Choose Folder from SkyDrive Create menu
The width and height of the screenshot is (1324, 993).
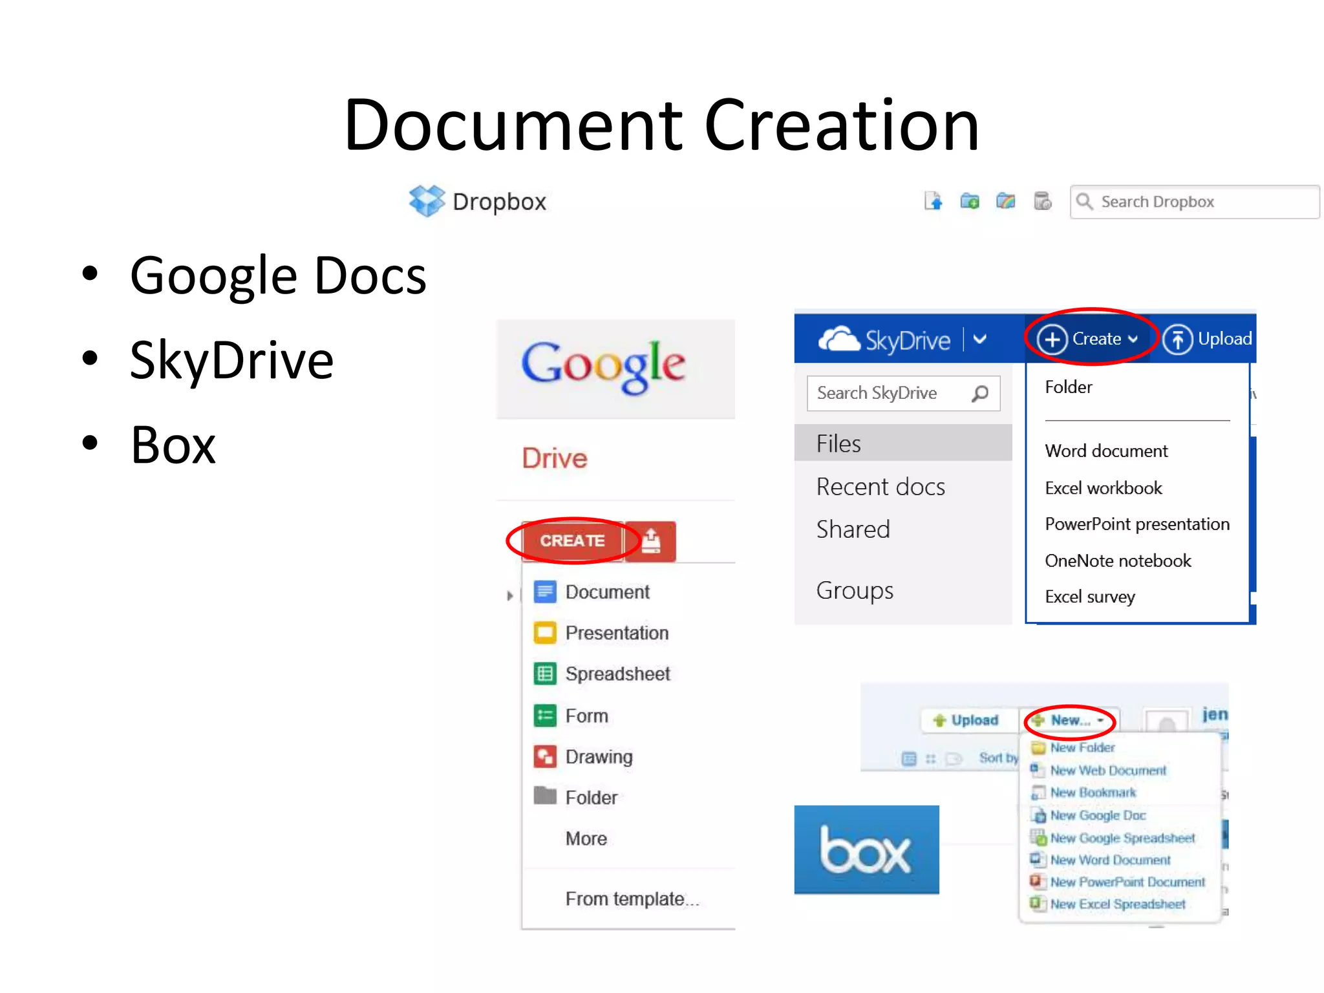pyautogui.click(x=1069, y=387)
